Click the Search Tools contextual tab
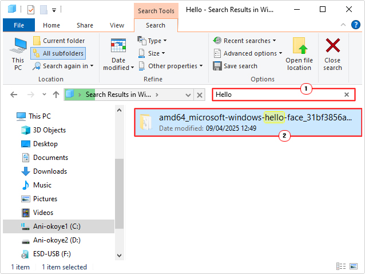The height and width of the screenshot is (274, 365). click(x=156, y=11)
